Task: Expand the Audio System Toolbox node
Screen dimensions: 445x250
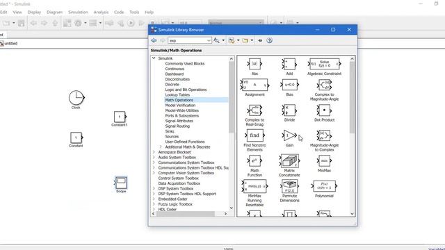Action: [154, 157]
